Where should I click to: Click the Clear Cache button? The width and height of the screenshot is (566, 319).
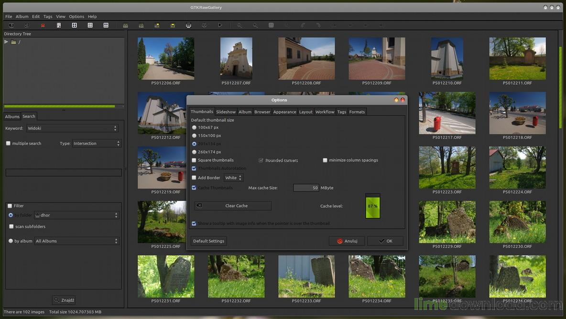coord(233,206)
